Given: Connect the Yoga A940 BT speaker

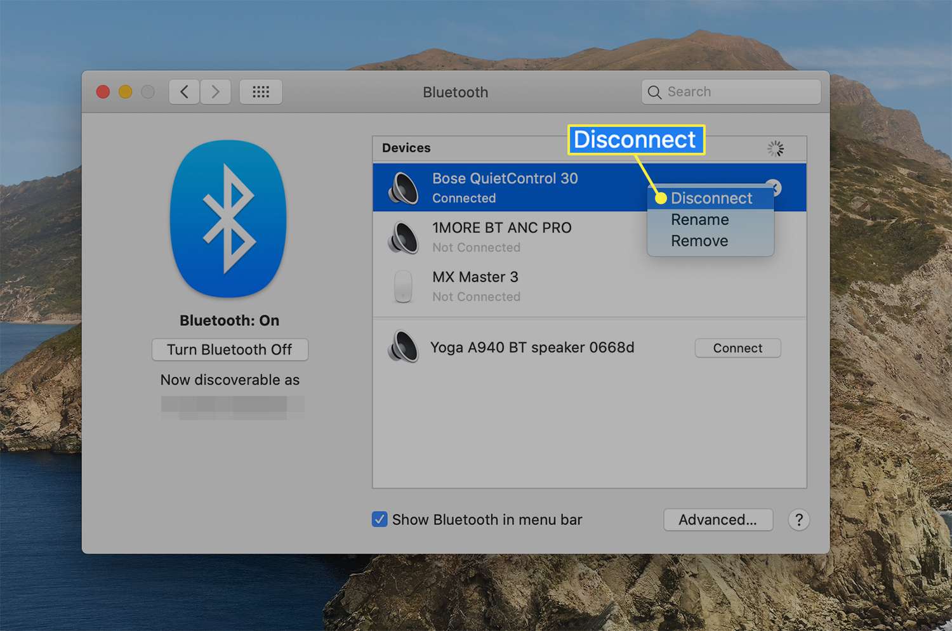Looking at the screenshot, I should click(x=737, y=348).
